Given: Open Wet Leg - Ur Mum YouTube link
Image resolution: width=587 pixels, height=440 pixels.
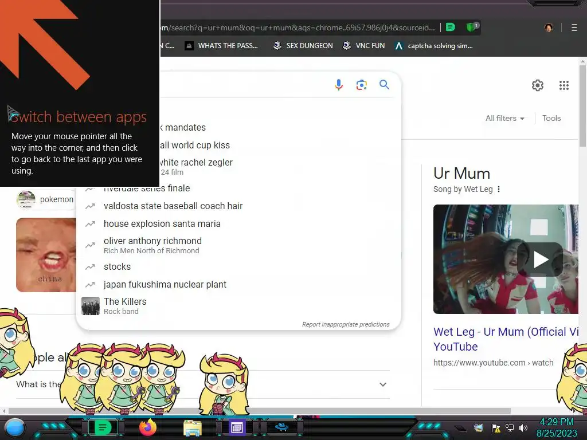Looking at the screenshot, I should 506,339.
